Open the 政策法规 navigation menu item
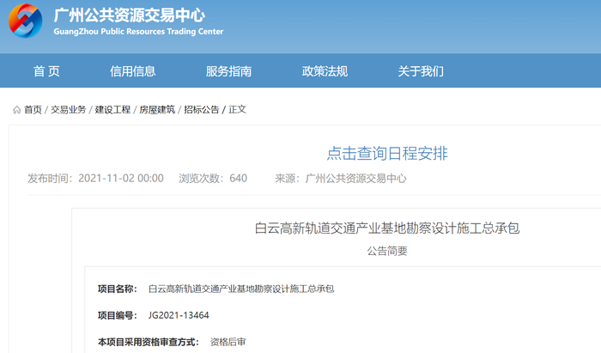Viewport: 601px width, 353px height. coord(325,71)
